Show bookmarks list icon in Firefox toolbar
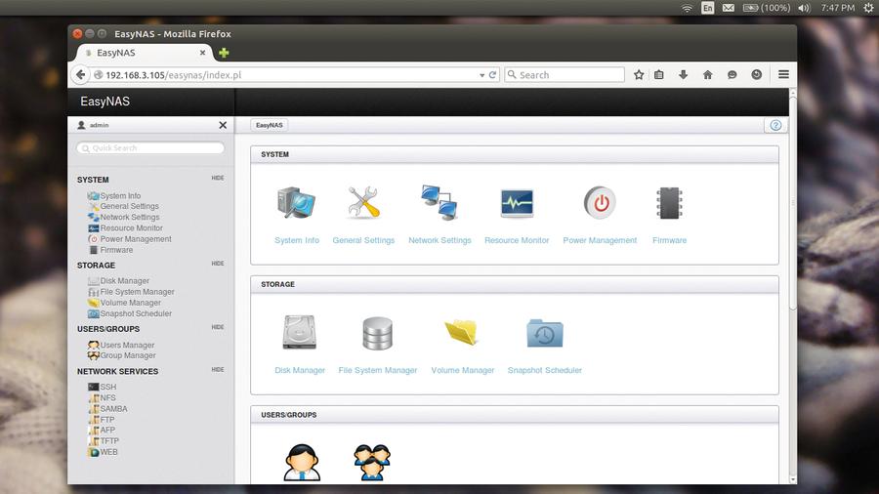Image resolution: width=879 pixels, height=494 pixels. [659, 74]
